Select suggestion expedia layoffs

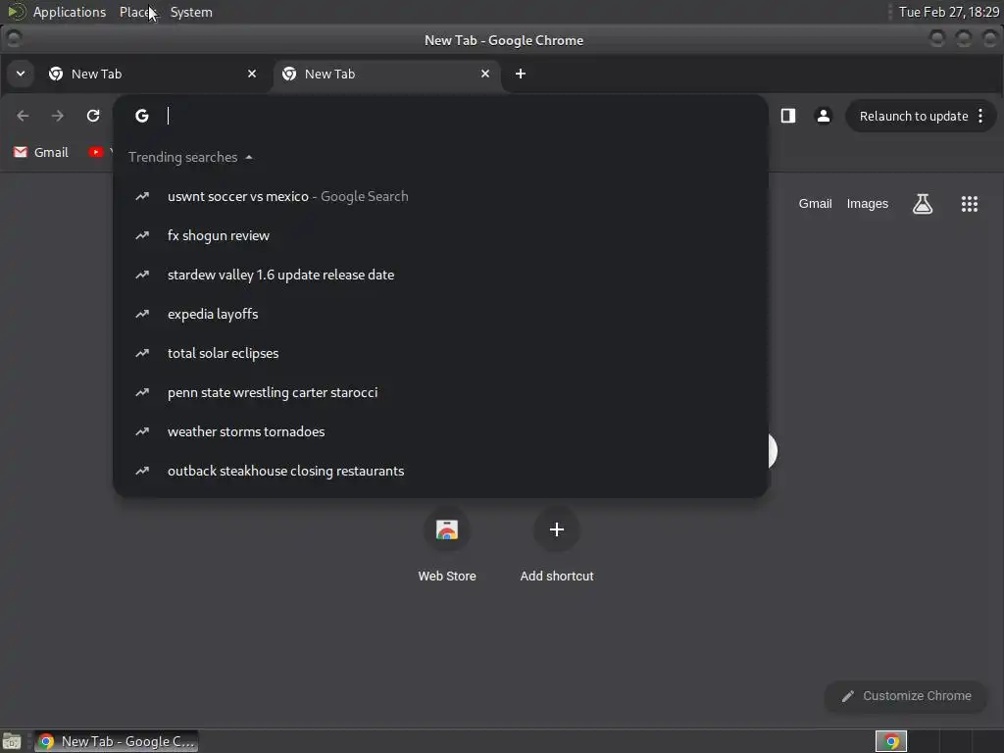[440, 314]
